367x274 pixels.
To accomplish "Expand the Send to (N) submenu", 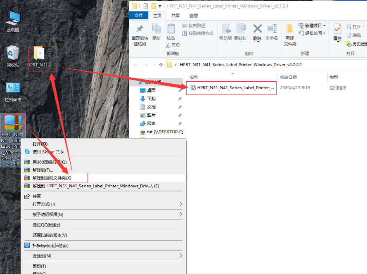I will [x=181, y=255].
